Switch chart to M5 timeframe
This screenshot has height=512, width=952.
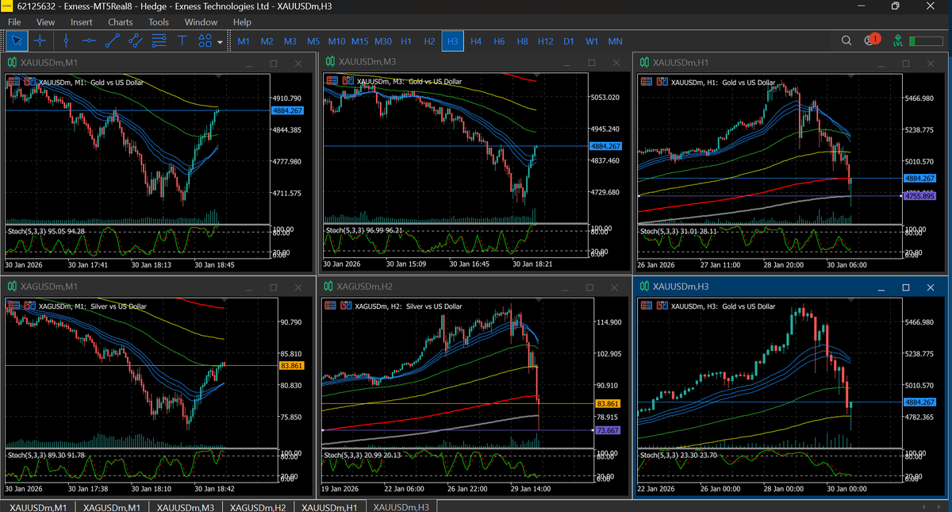pos(313,41)
